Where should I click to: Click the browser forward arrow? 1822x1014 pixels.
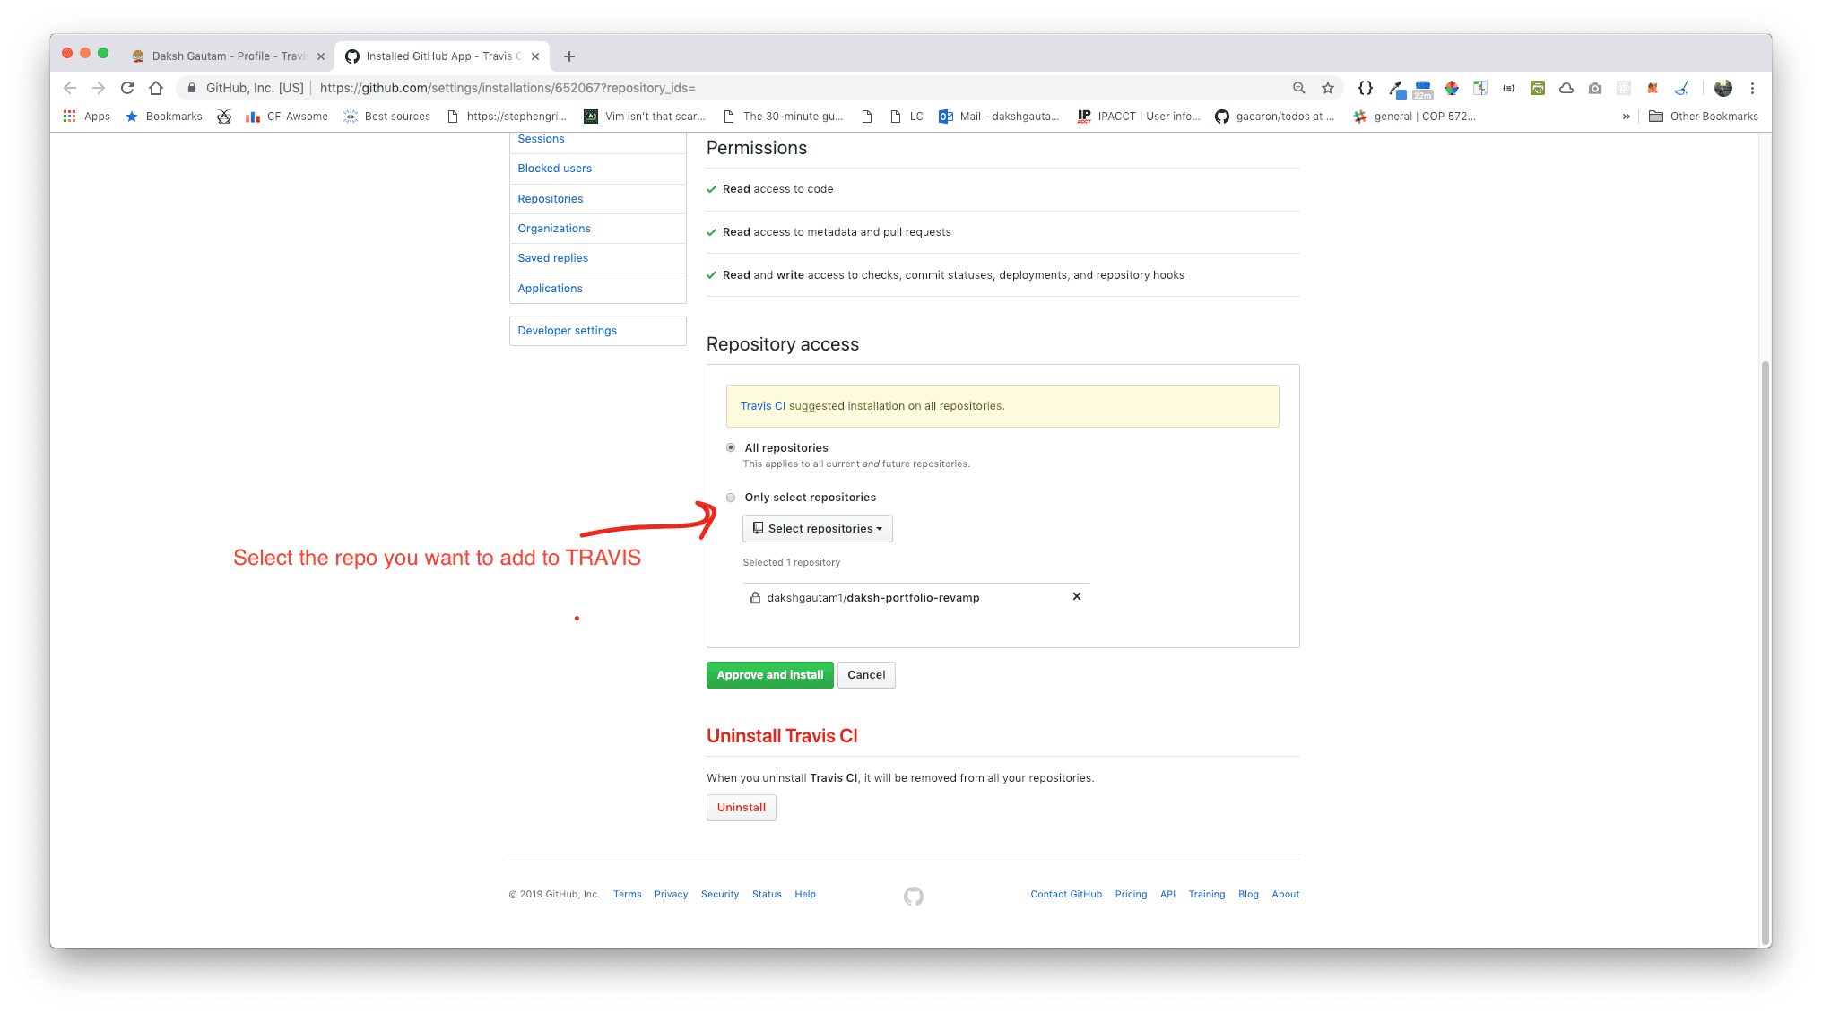[99, 88]
